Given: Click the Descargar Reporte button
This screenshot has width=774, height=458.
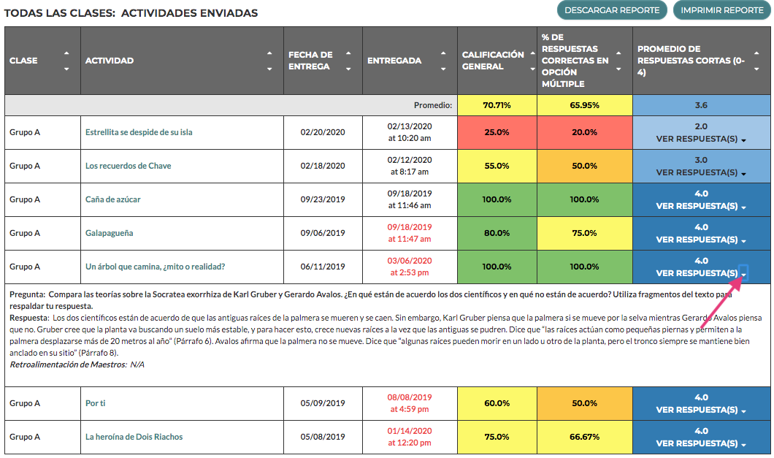Looking at the screenshot, I should 612,10.
